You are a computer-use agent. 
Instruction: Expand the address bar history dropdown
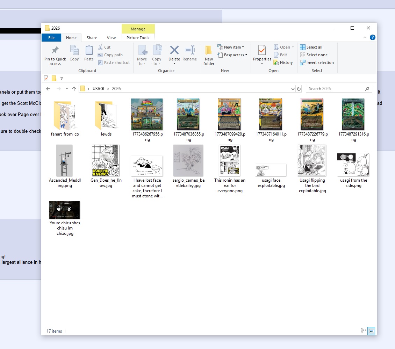tap(293, 89)
